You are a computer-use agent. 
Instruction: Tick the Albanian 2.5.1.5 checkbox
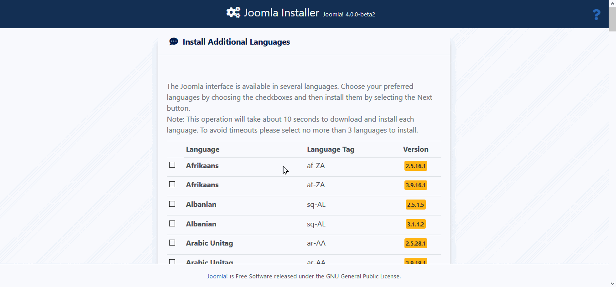pyautogui.click(x=172, y=204)
